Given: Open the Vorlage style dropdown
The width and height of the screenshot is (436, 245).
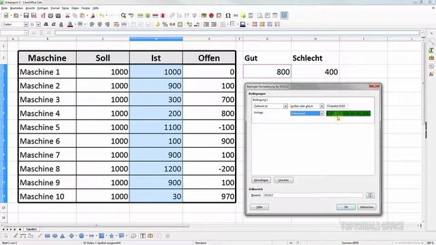Looking at the screenshot, I should 322,114.
